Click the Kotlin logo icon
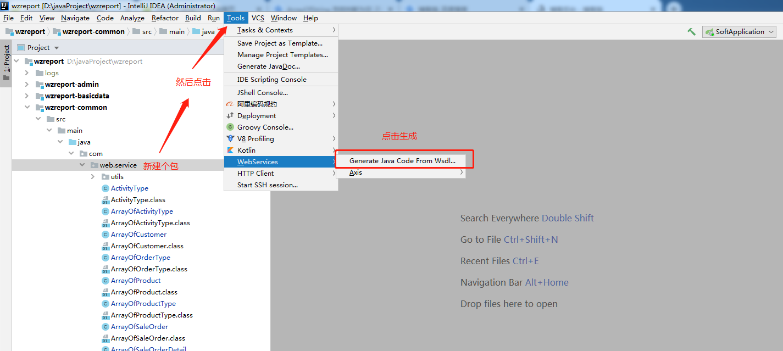 230,151
